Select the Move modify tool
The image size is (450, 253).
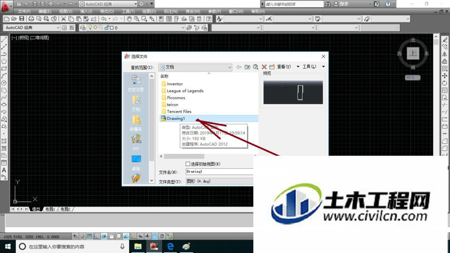pyautogui.click(x=445, y=76)
